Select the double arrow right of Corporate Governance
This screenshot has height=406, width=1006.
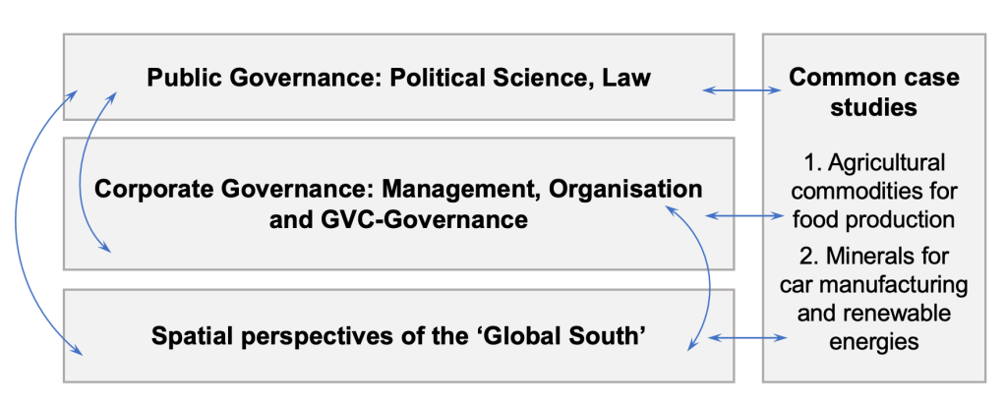click(746, 213)
